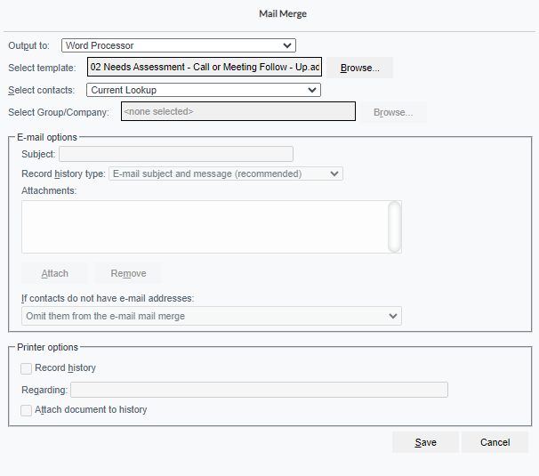Enable the Record history checkbox
This screenshot has width=539, height=476.
click(26, 368)
